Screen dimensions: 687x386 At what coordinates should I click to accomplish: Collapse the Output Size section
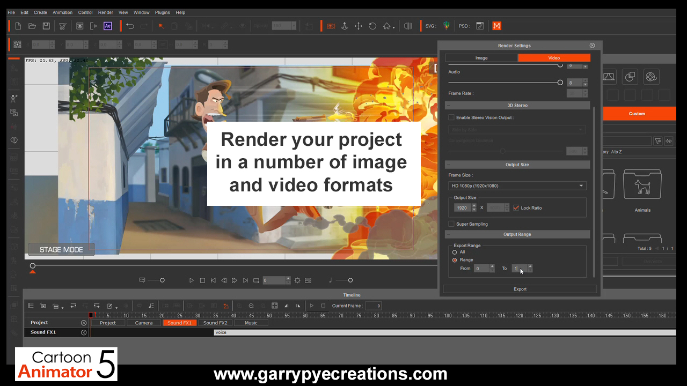pyautogui.click(x=448, y=165)
